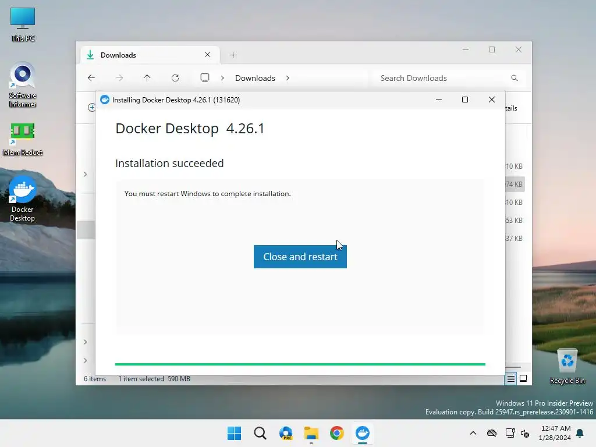Select Software Informer desktop shortcut
Viewport: 596px width, 447px height.
pyautogui.click(x=23, y=85)
